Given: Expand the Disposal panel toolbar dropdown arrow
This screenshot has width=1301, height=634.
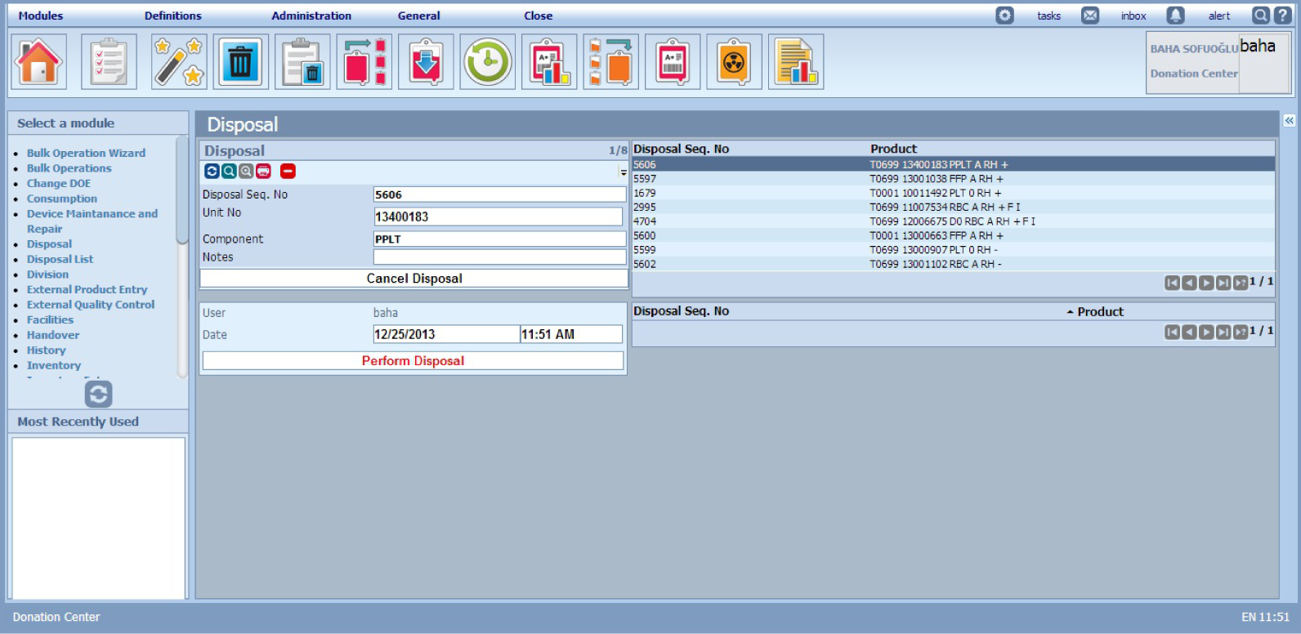Looking at the screenshot, I should (623, 172).
